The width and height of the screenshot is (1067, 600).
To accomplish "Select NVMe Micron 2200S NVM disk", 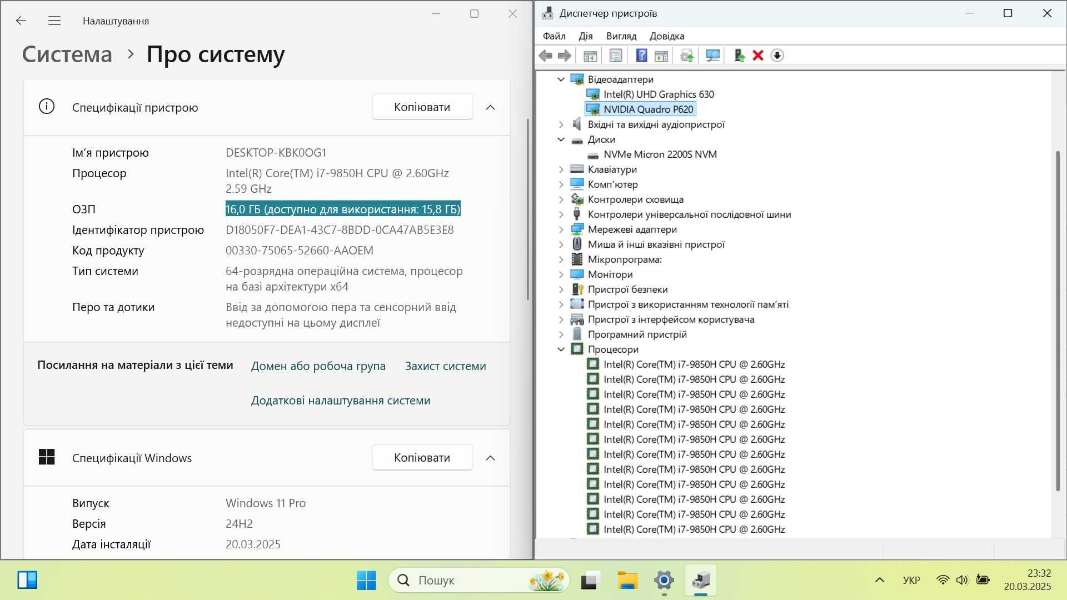I will [660, 154].
